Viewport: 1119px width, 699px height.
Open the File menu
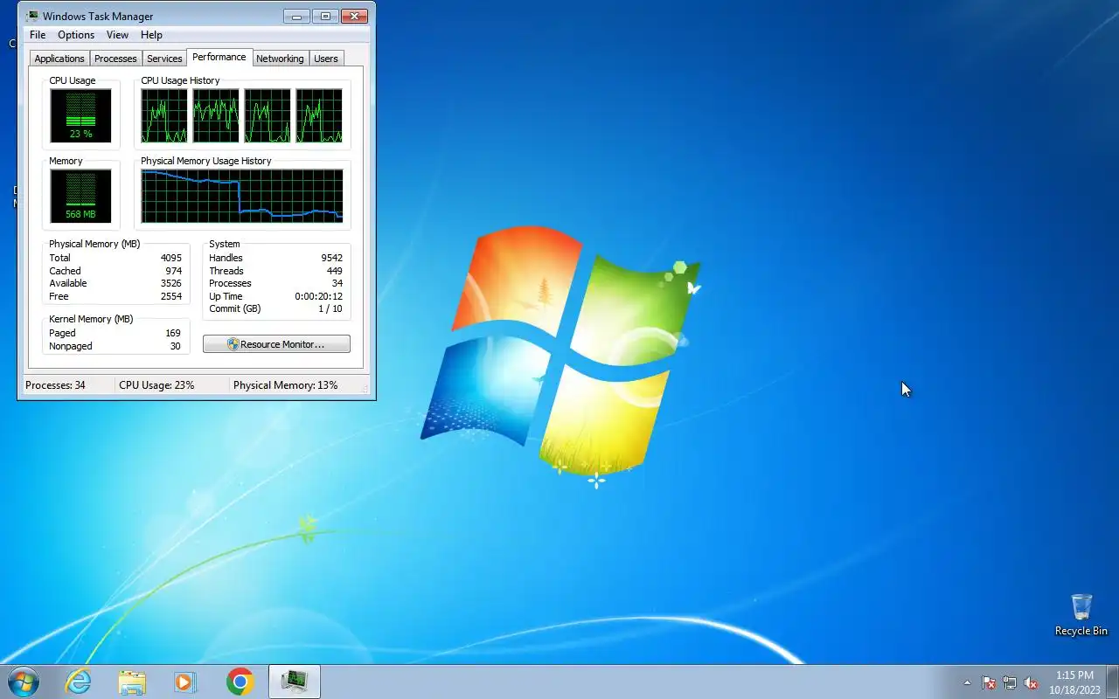pyautogui.click(x=38, y=35)
